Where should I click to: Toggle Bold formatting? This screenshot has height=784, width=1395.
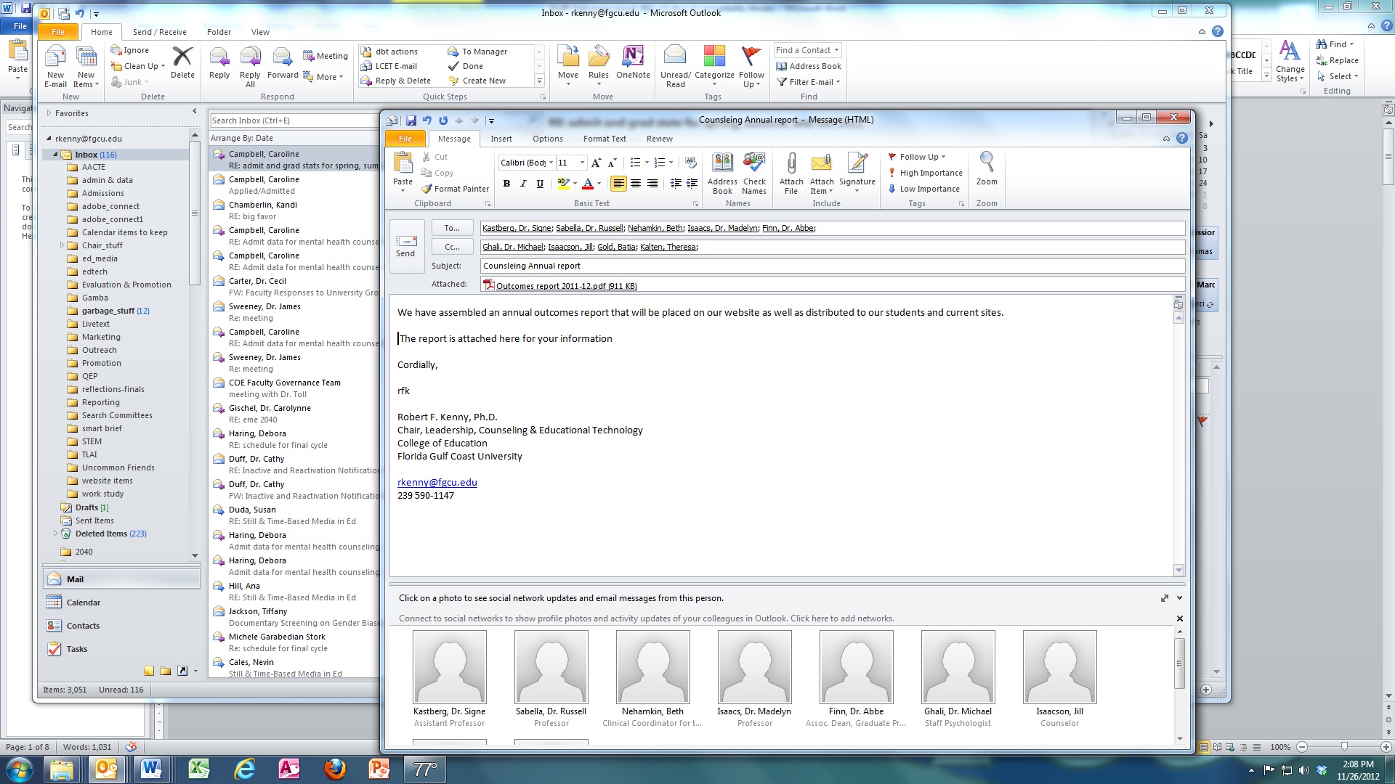click(x=506, y=184)
